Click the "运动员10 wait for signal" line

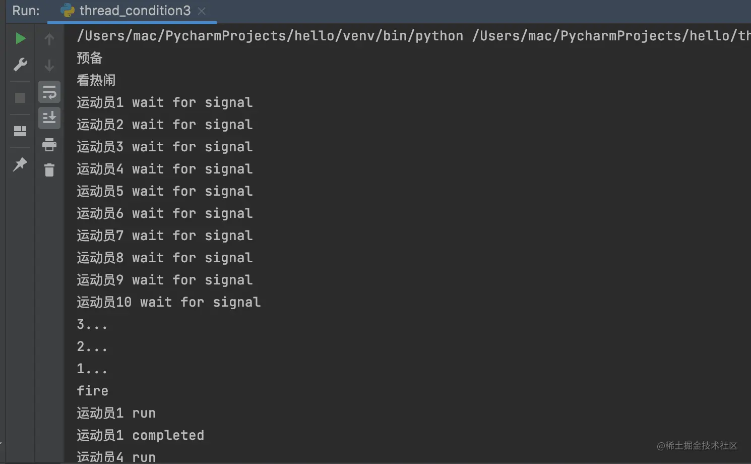(x=168, y=302)
